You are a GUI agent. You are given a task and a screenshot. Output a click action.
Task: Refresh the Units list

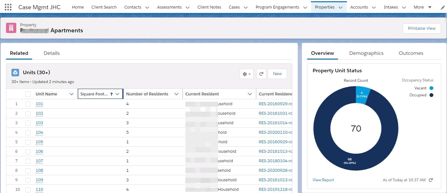click(261, 74)
